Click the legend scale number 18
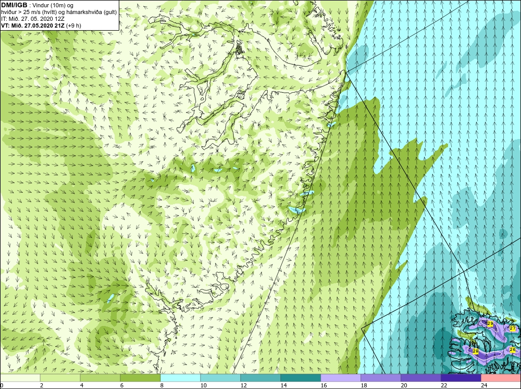The image size is (521, 389). (364, 385)
